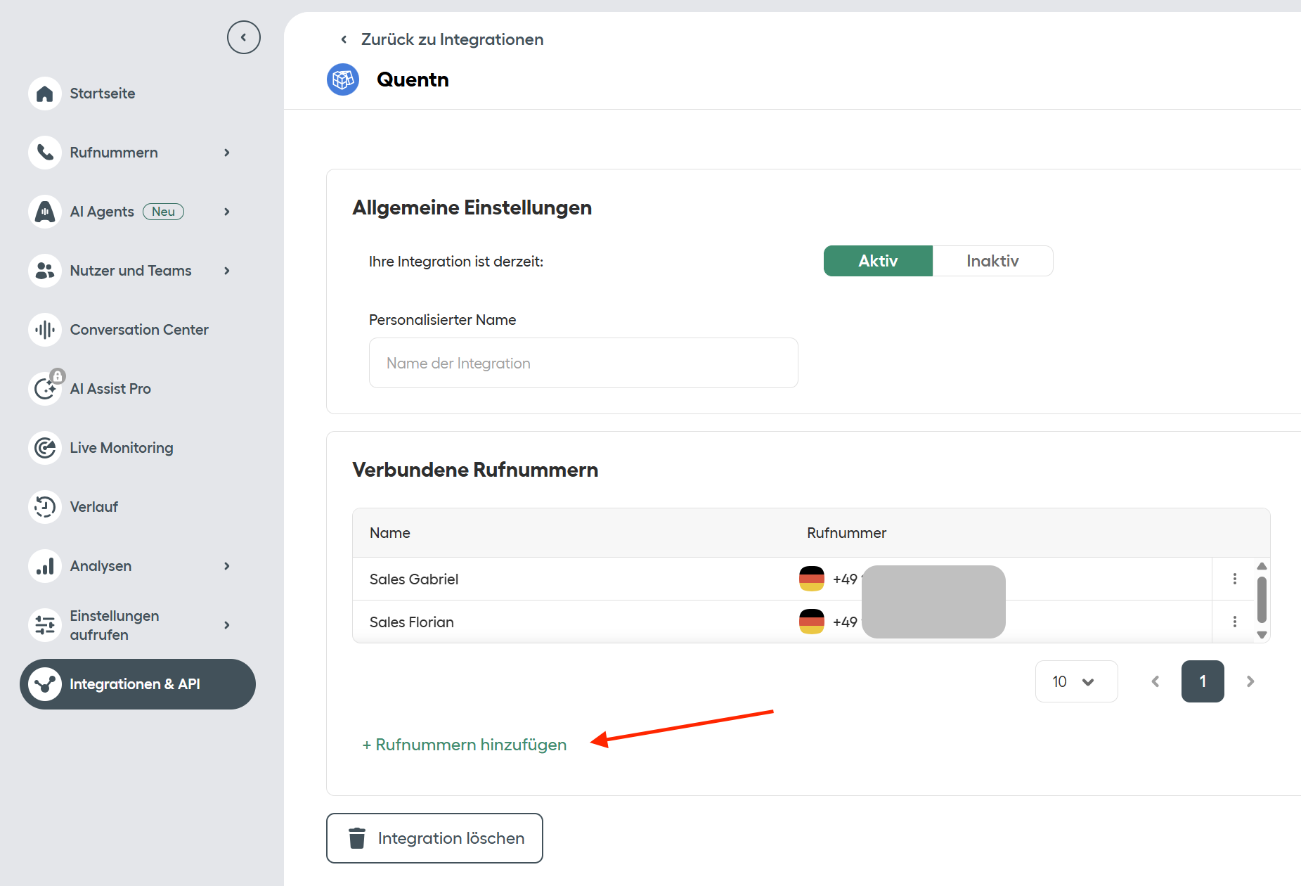Click the Integration löschen button
Screen dimensions: 1301x886
tap(434, 838)
